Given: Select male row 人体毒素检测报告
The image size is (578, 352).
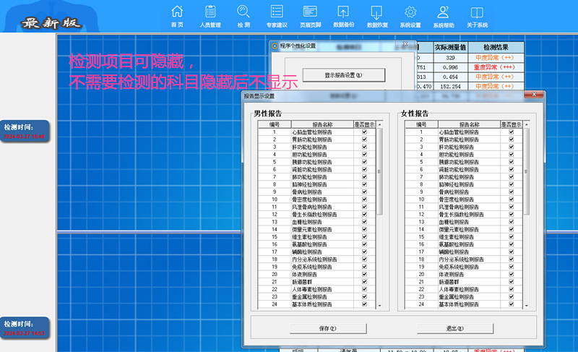Looking at the screenshot, I should tap(316, 289).
